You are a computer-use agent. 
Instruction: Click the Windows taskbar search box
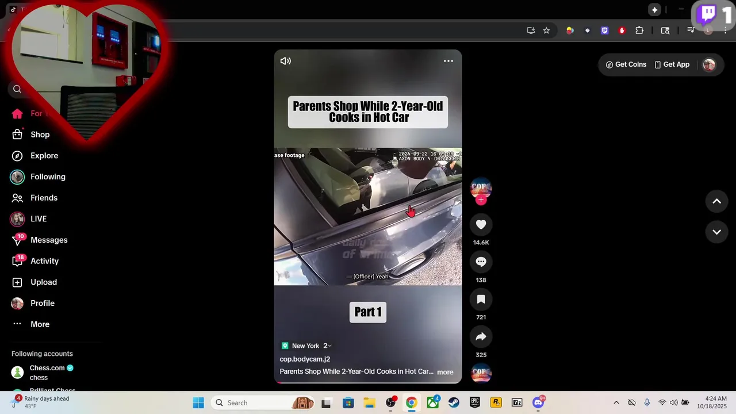pyautogui.click(x=263, y=402)
